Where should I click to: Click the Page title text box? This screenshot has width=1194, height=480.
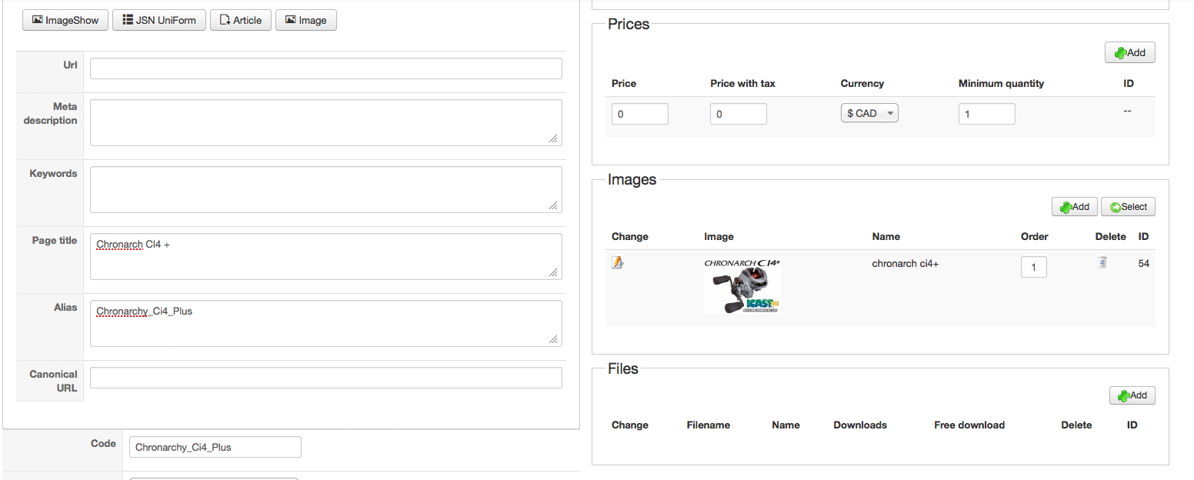point(325,256)
